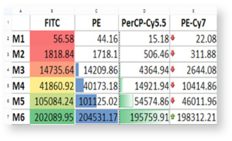Select the empty top-left cell A1
This screenshot has height=141, width=232.
click(20, 23)
